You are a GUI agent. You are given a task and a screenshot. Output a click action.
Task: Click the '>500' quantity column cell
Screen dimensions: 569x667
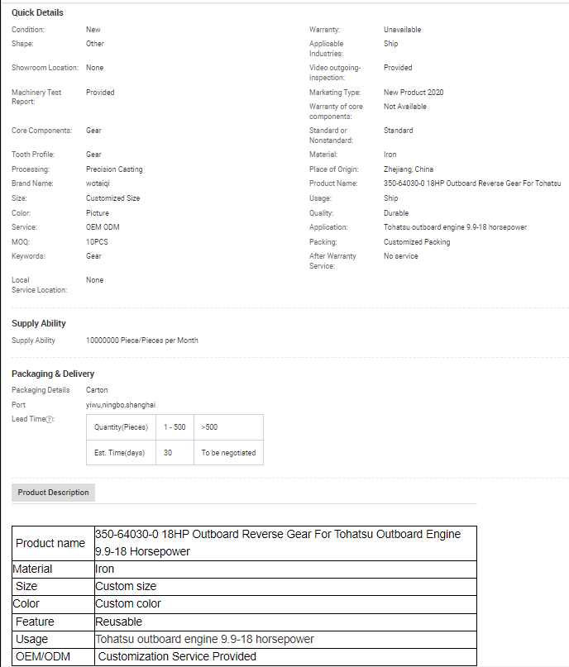(x=210, y=427)
